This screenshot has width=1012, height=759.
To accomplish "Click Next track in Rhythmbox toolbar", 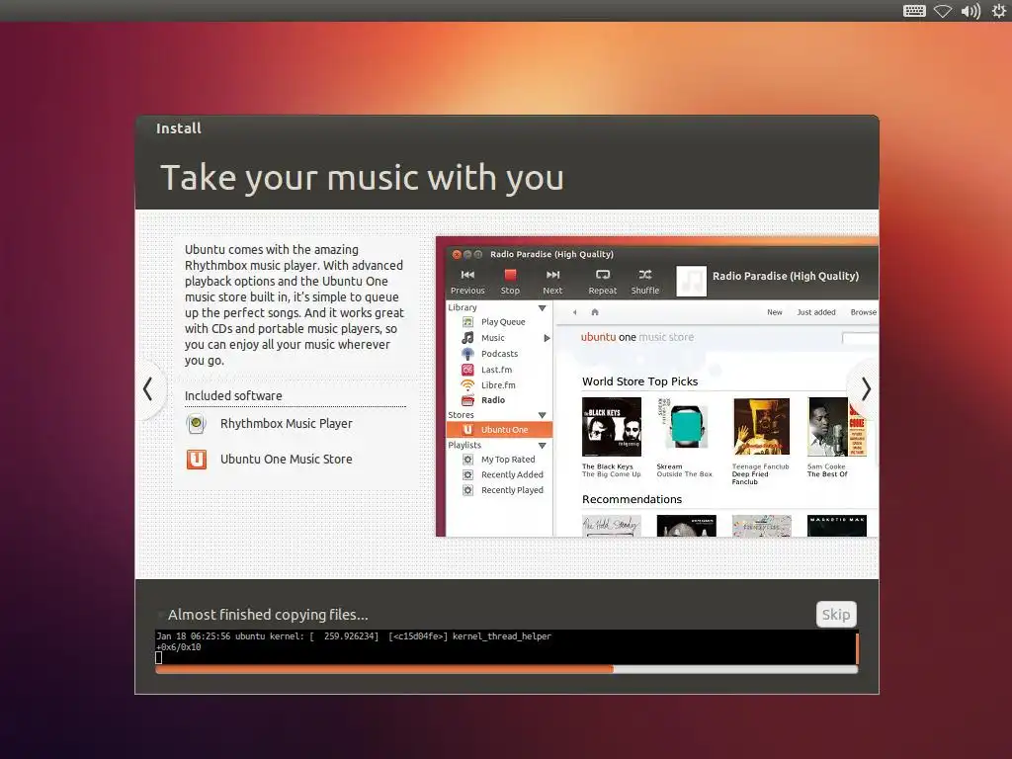I will pyautogui.click(x=552, y=282).
